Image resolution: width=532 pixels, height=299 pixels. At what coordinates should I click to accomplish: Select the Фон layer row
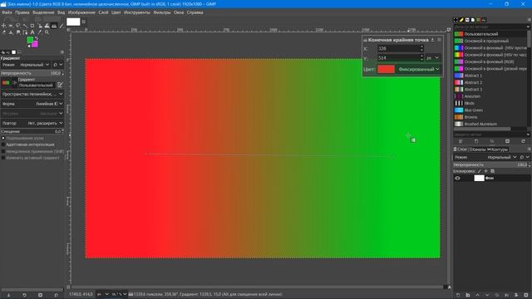[492, 178]
